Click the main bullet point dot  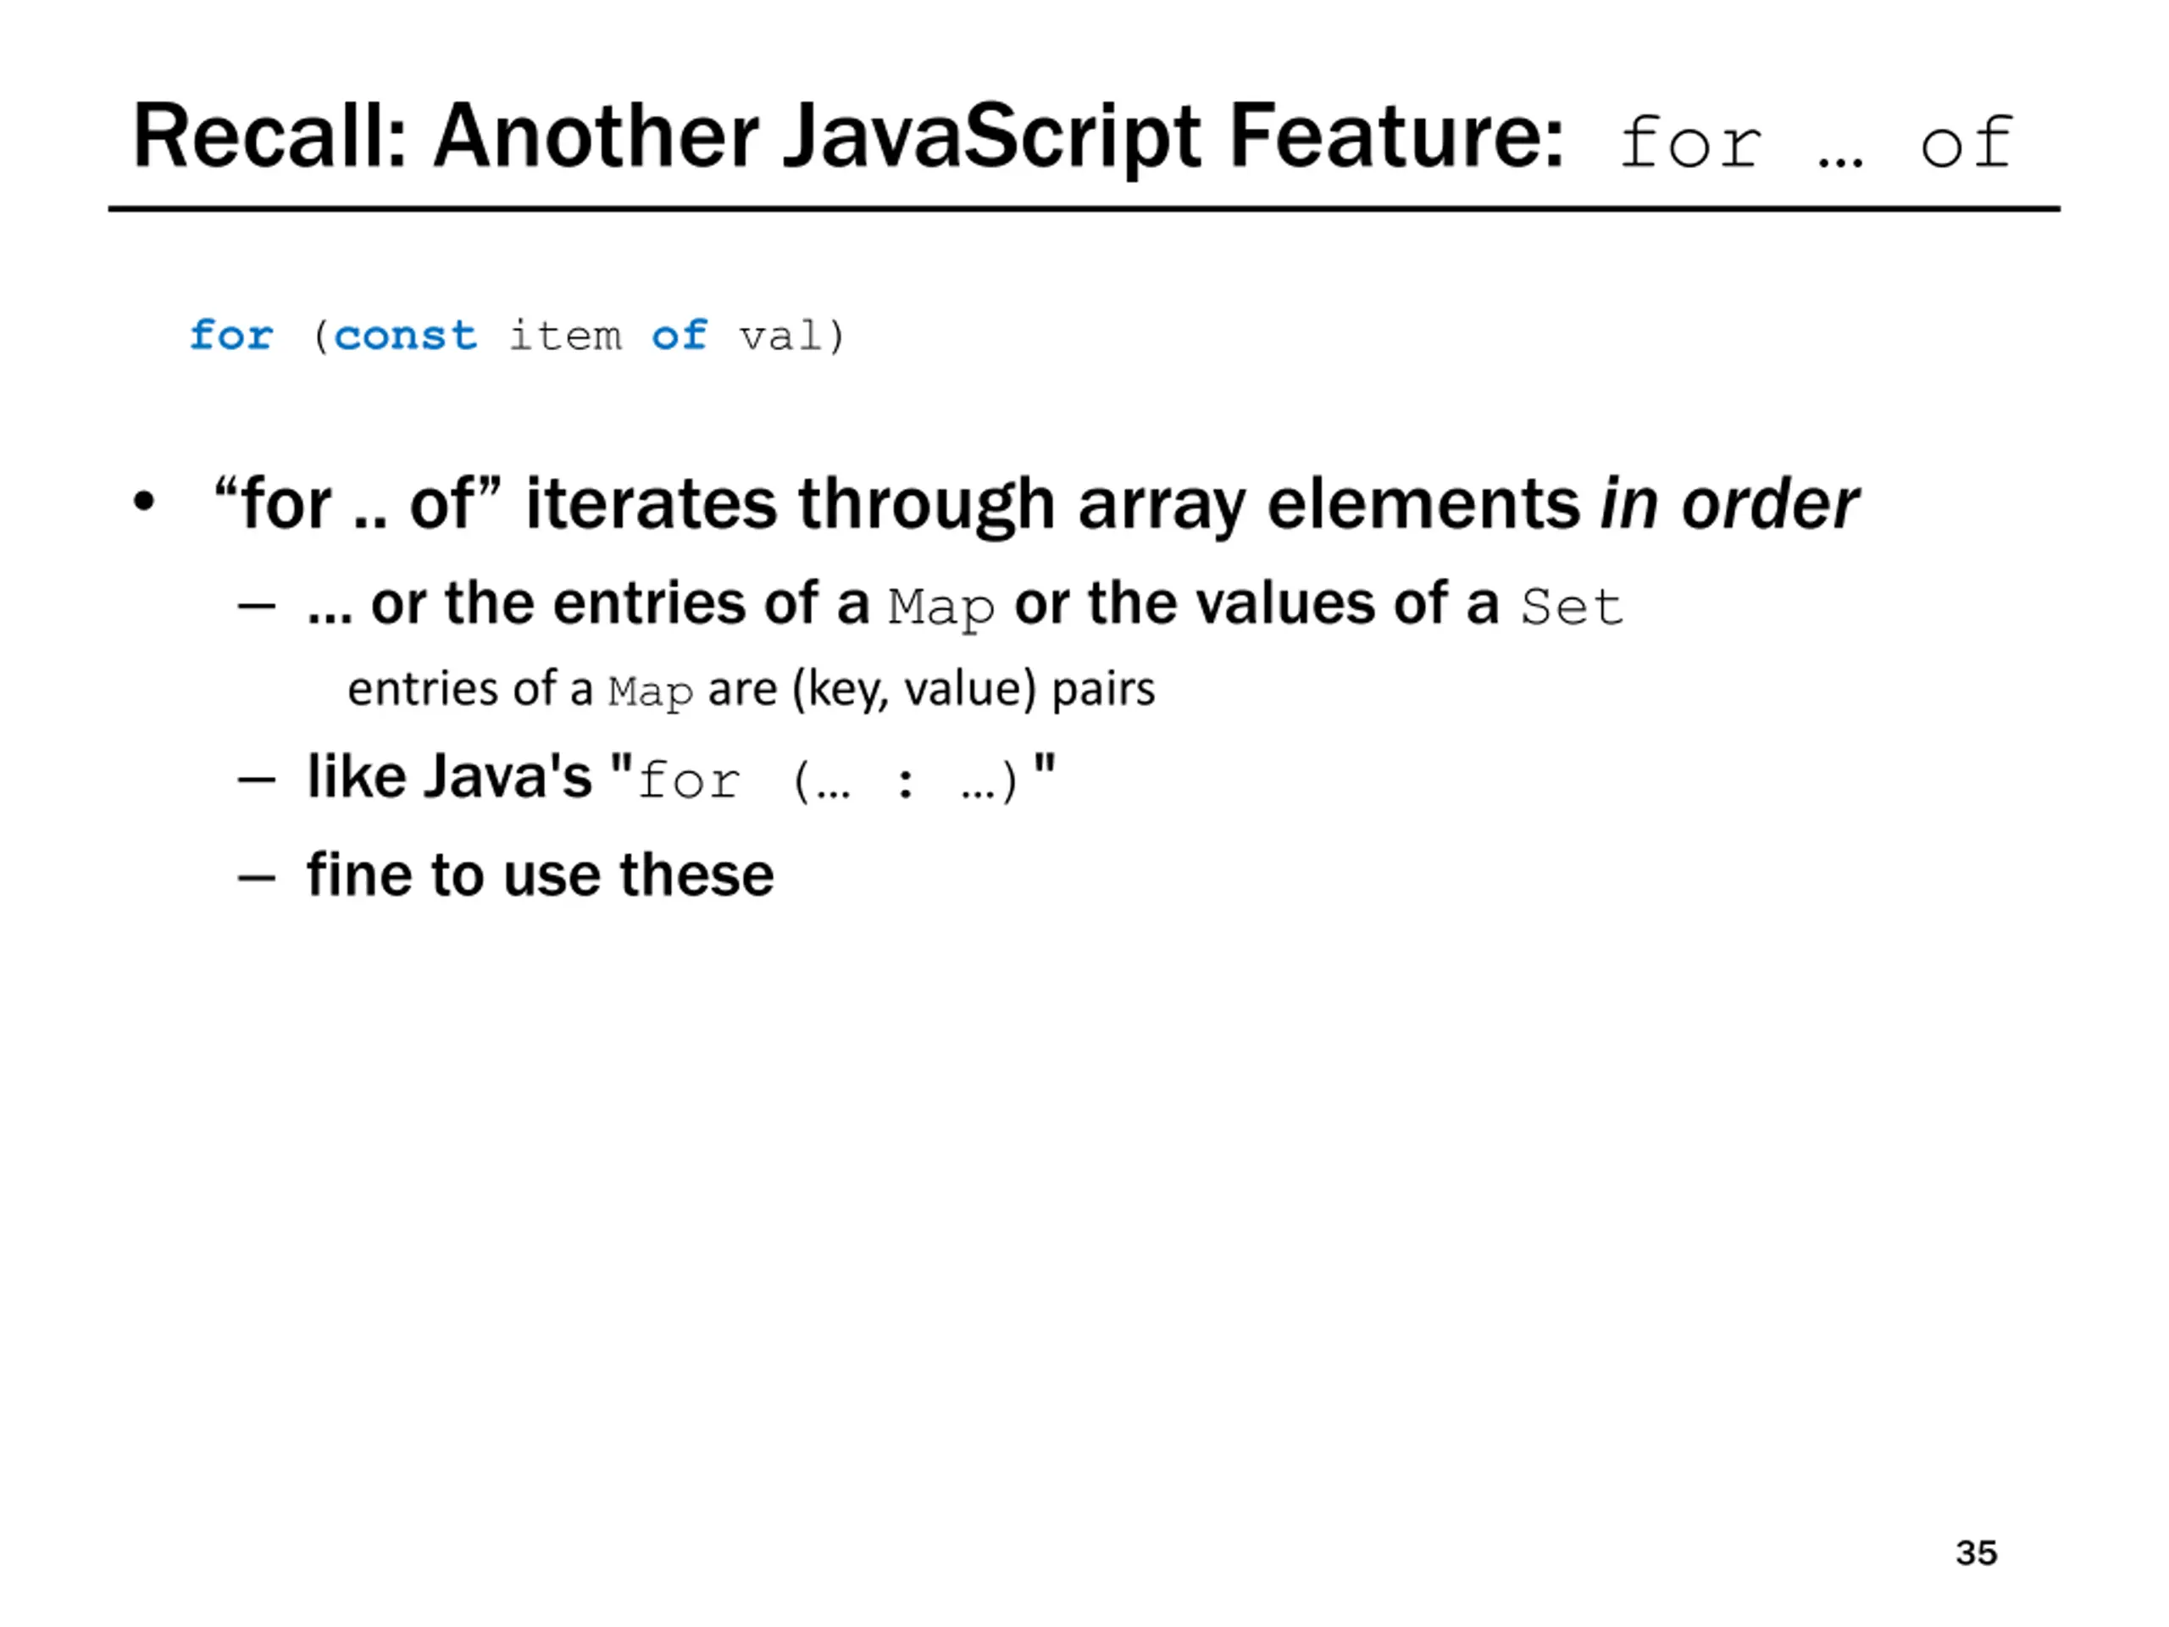(144, 501)
